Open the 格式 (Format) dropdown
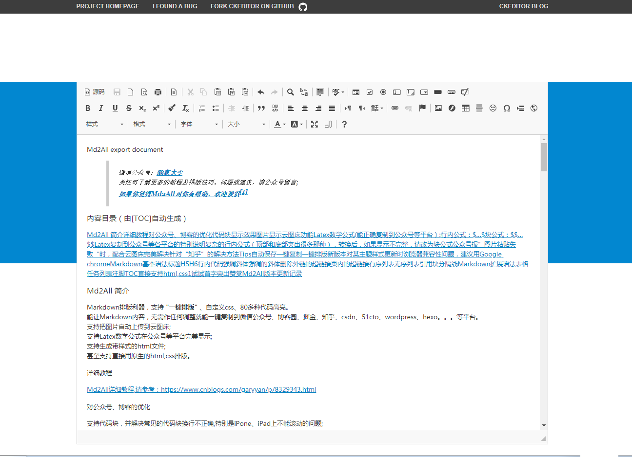This screenshot has height=457, width=632. [152, 124]
